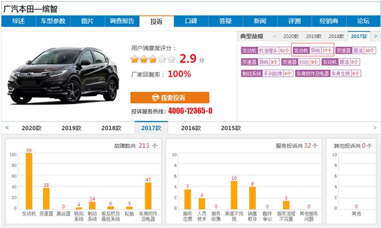Click the 故障数共 213 个 label
Screen dimensions: 381x228
click(x=136, y=146)
